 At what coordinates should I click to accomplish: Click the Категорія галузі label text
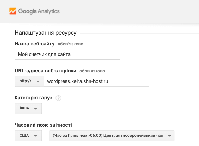click(x=34, y=98)
